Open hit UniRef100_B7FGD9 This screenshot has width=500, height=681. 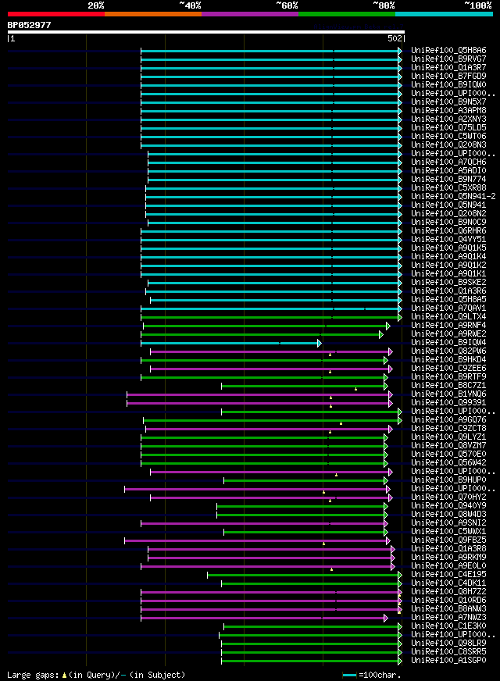[448, 76]
